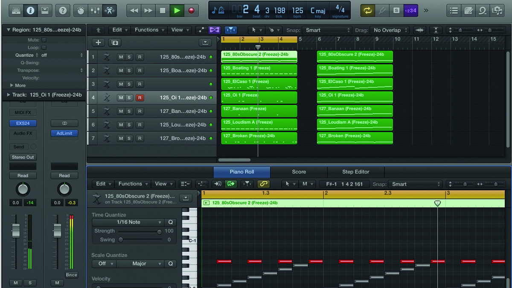
Task: Tick the Loop checkbox in Region inspector
Action: tap(44, 47)
